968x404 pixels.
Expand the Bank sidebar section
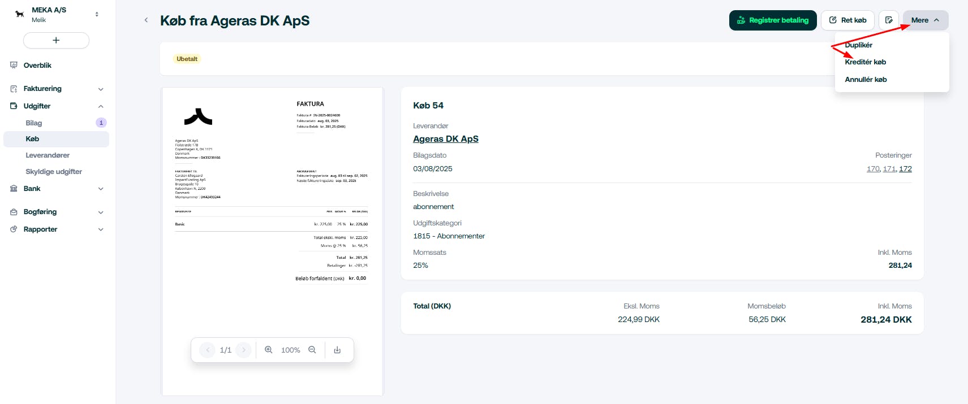coord(101,189)
